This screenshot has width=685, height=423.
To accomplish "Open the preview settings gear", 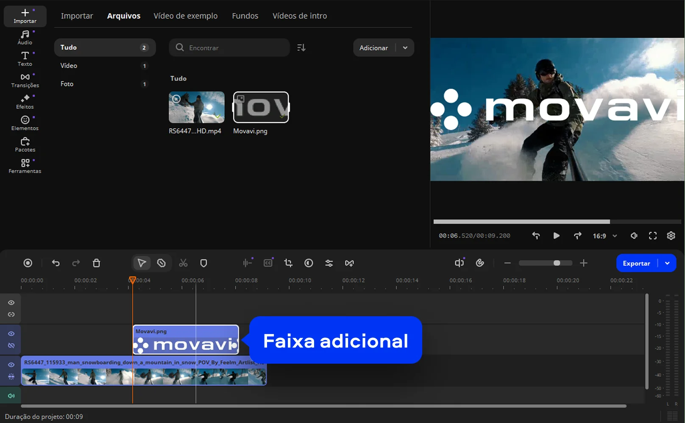I will (x=671, y=236).
